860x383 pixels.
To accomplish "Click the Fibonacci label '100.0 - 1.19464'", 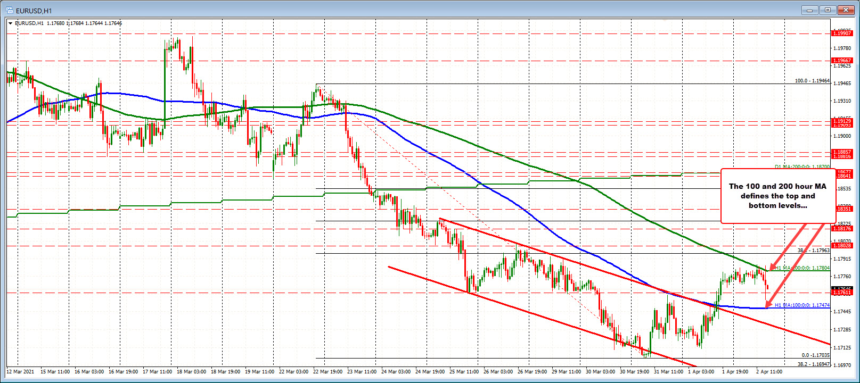I will click(x=812, y=81).
